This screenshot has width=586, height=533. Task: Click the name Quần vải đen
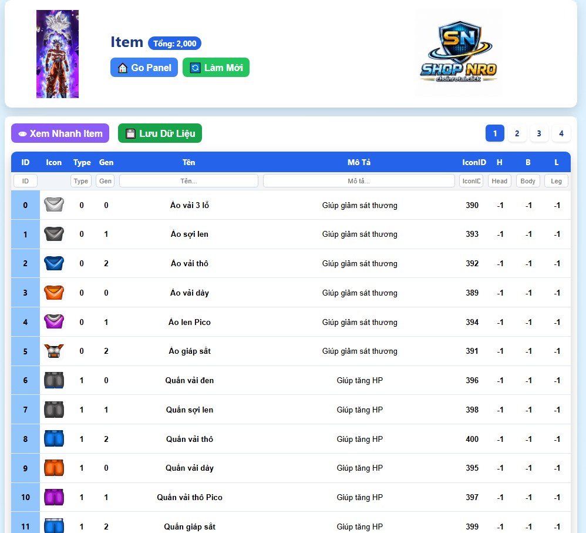190,380
